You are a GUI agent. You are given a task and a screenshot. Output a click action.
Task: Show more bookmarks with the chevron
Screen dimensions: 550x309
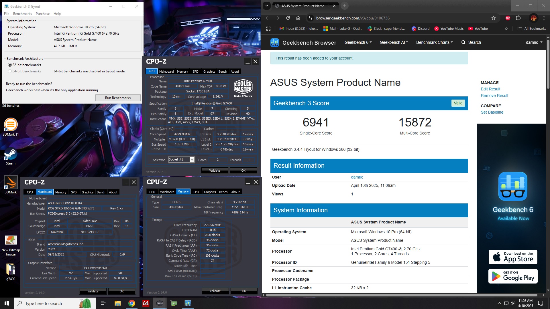506,29
